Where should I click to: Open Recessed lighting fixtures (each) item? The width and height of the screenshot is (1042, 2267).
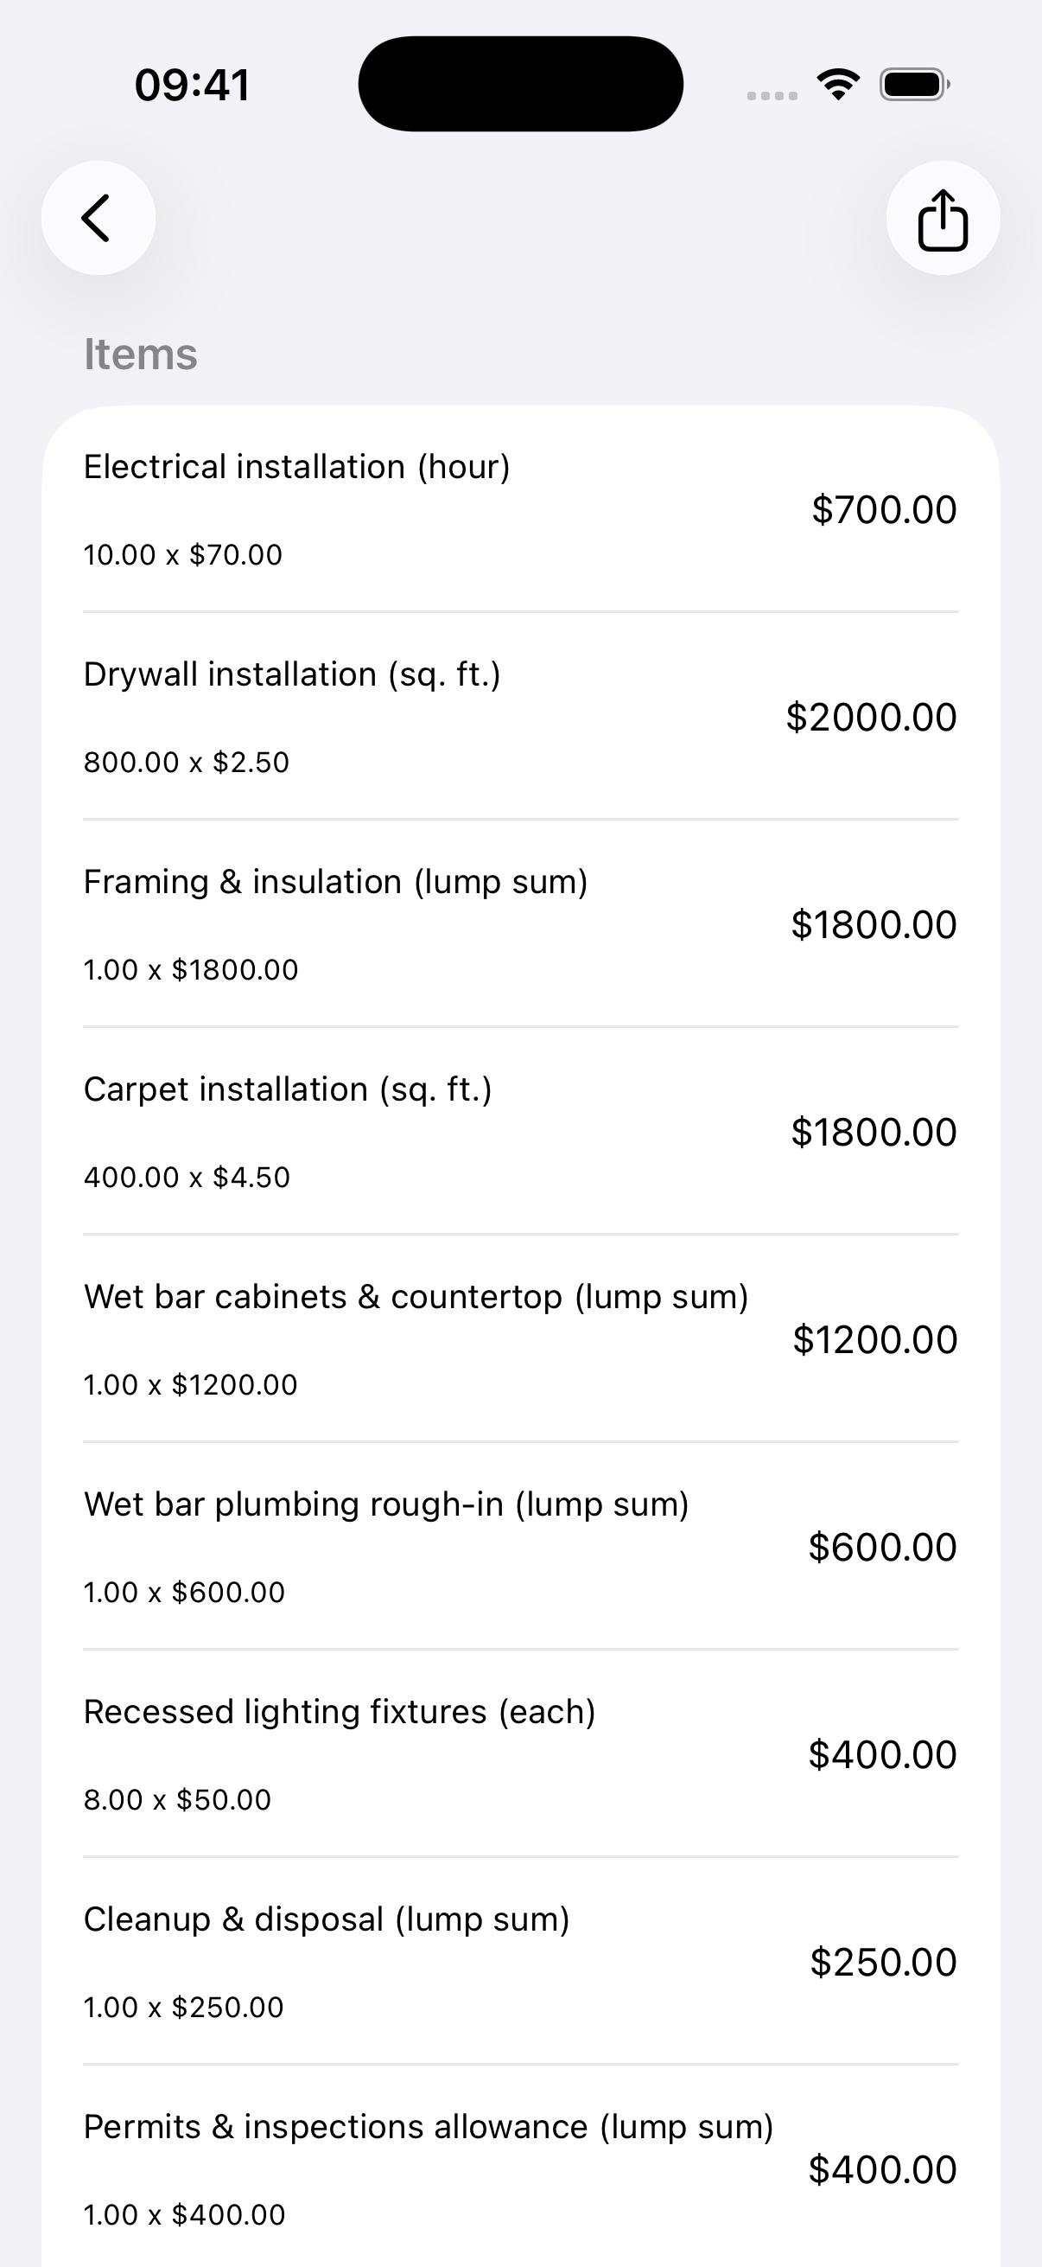(520, 1754)
